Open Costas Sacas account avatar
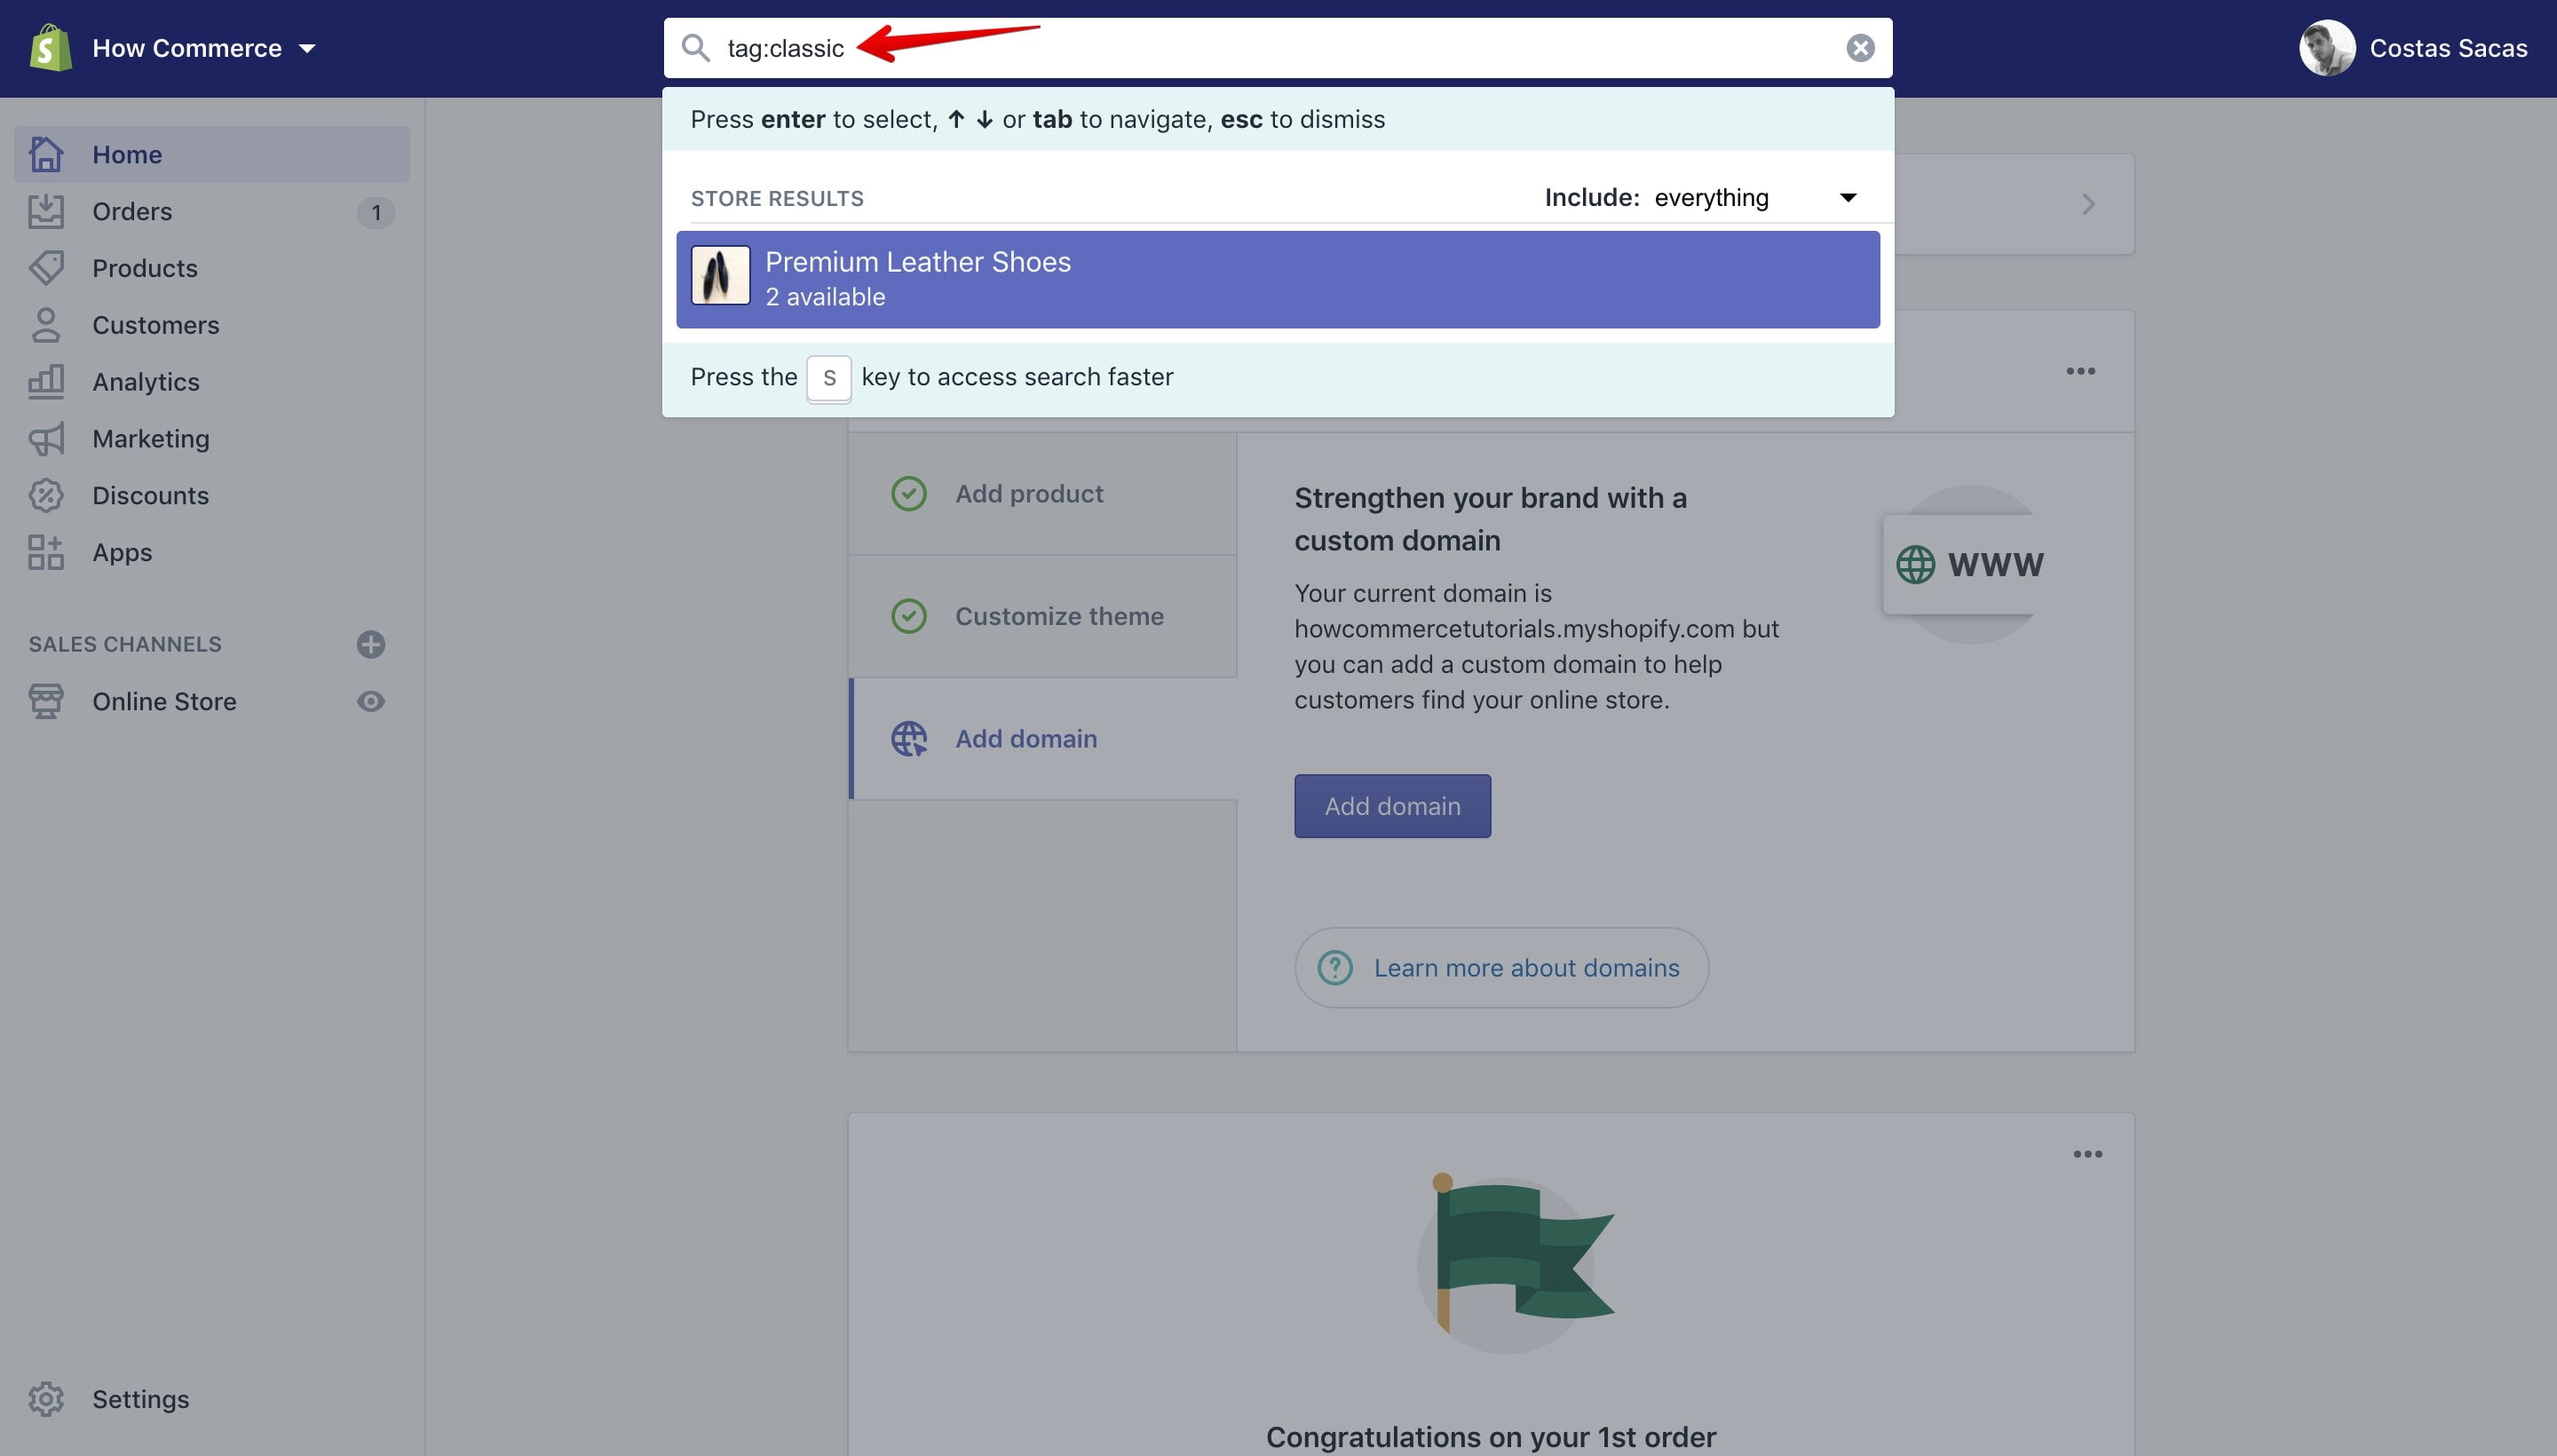Screen dimensions: 2557x1456 tap(2326, 48)
